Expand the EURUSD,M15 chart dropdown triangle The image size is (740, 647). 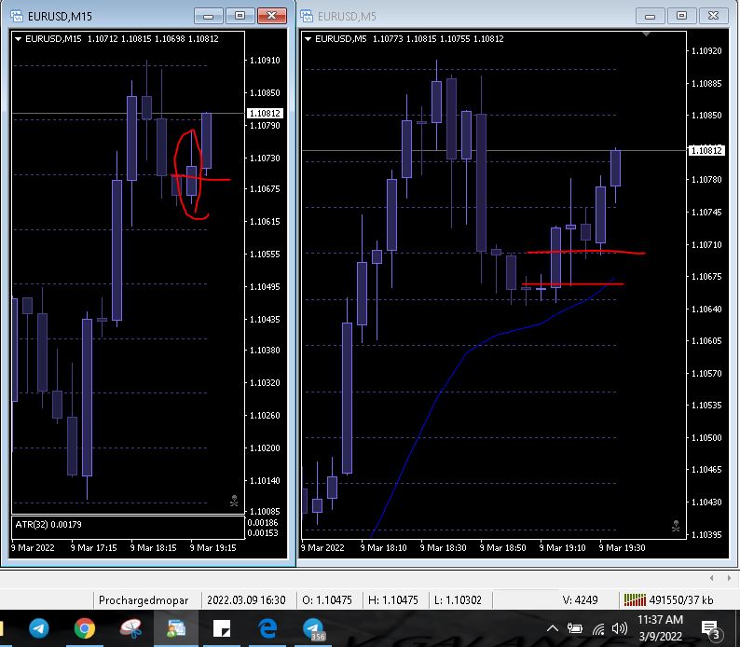18,39
